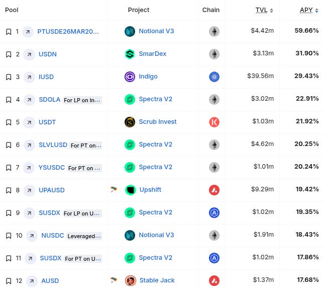The height and width of the screenshot is (289, 324).
Task: Bookmark the AUSD pool row
Action: (9, 281)
